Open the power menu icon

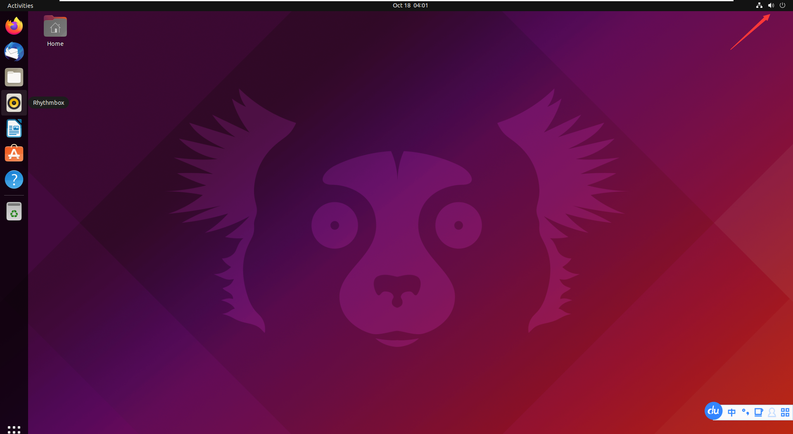(782, 5)
